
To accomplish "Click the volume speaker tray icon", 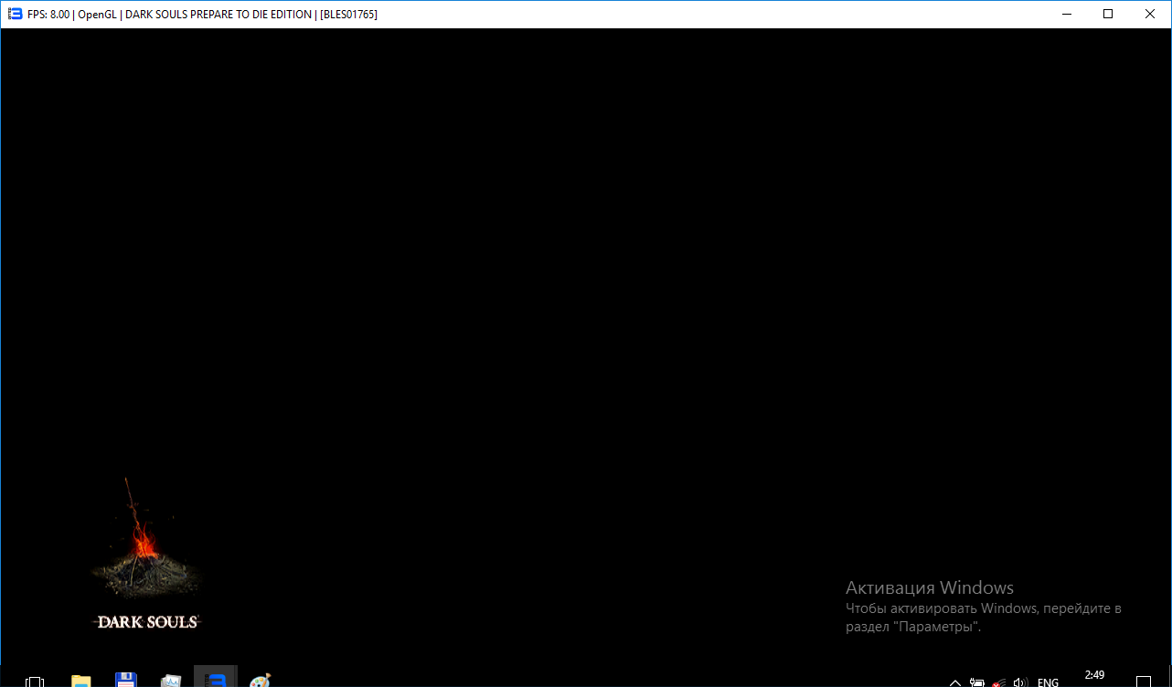I will click(1021, 682).
